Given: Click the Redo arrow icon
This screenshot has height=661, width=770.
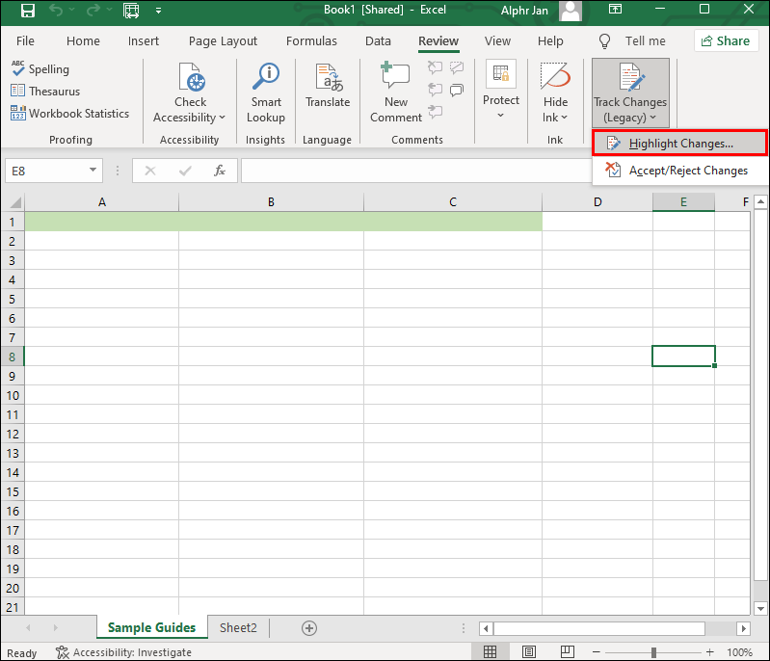Looking at the screenshot, I should [x=93, y=10].
